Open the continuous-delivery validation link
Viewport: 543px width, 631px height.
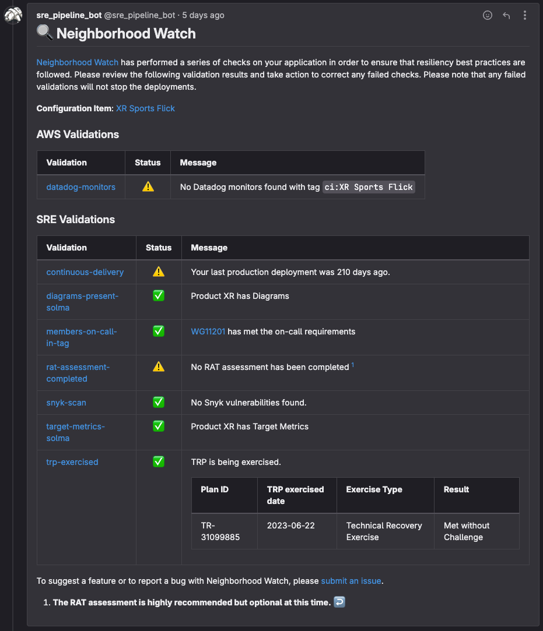[x=85, y=272]
